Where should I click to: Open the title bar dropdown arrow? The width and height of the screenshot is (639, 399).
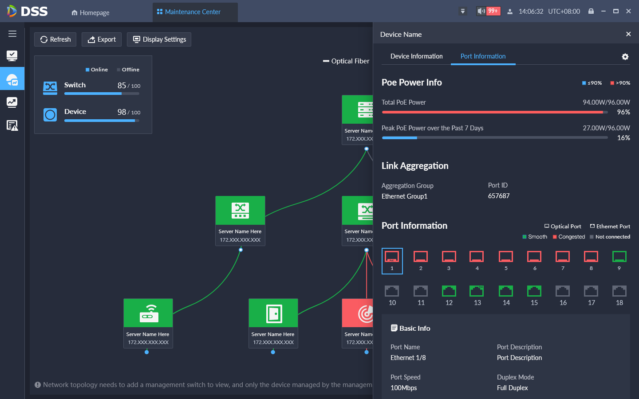(463, 12)
